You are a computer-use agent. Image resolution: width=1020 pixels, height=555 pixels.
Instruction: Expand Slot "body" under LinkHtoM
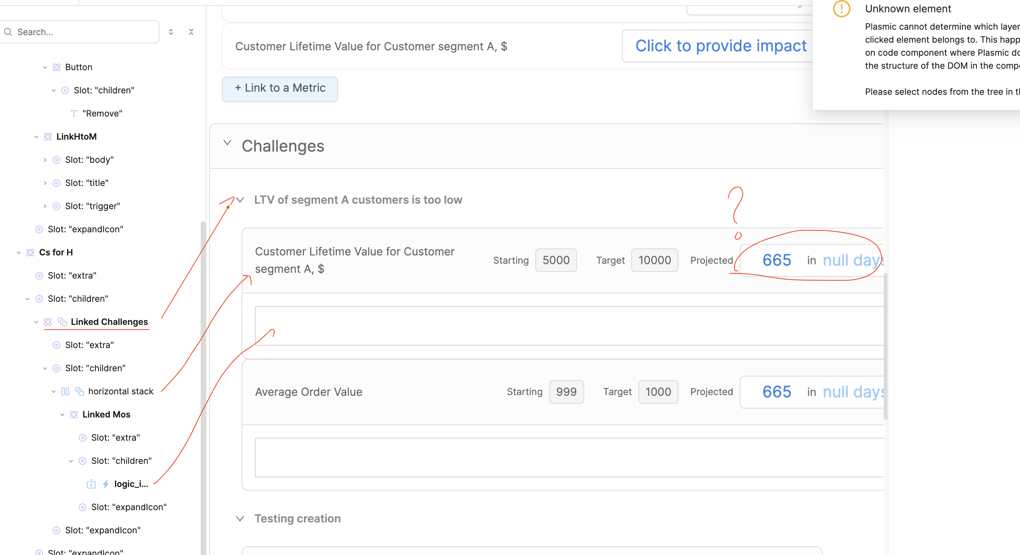[45, 160]
